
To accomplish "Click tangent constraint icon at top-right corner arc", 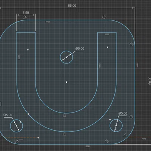I will [104, 17].
